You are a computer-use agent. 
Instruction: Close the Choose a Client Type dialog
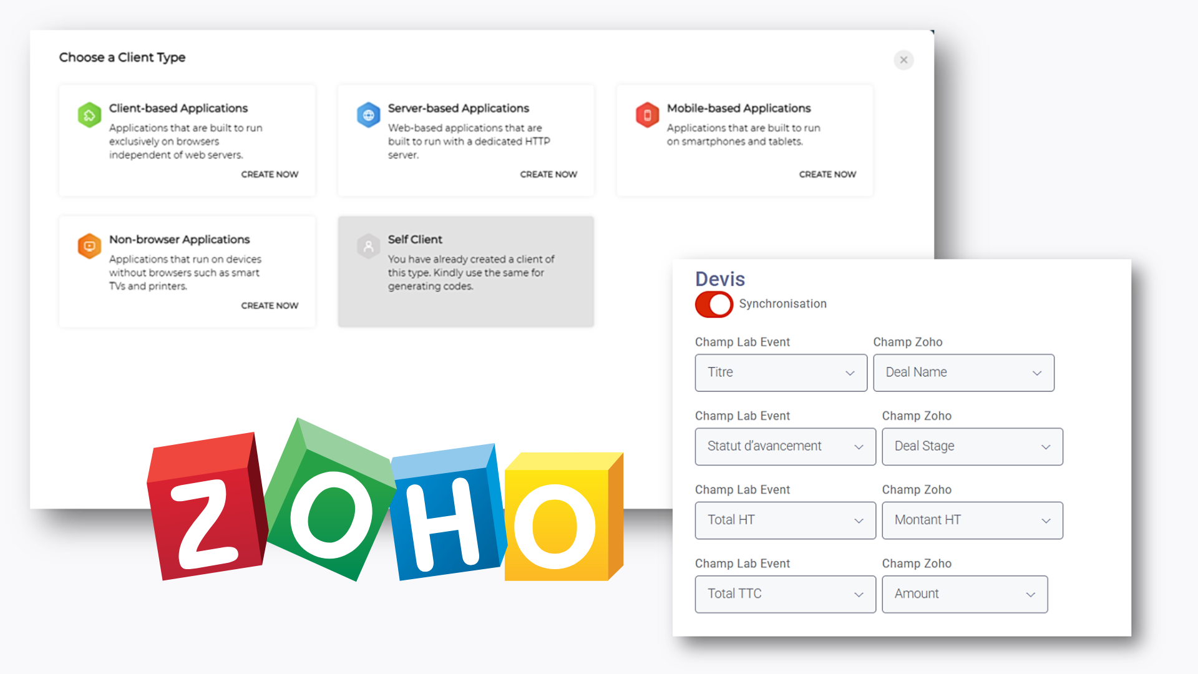tap(903, 60)
